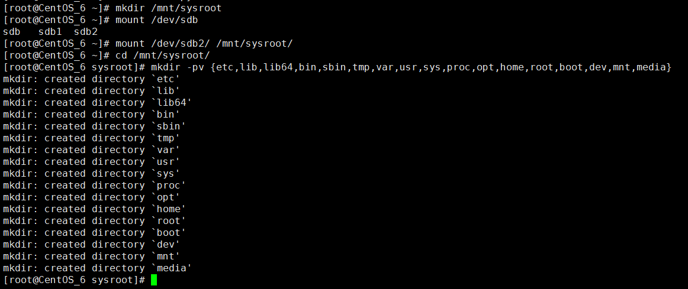Click the green terminal cursor block
This screenshot has height=289, width=688.
tap(154, 280)
